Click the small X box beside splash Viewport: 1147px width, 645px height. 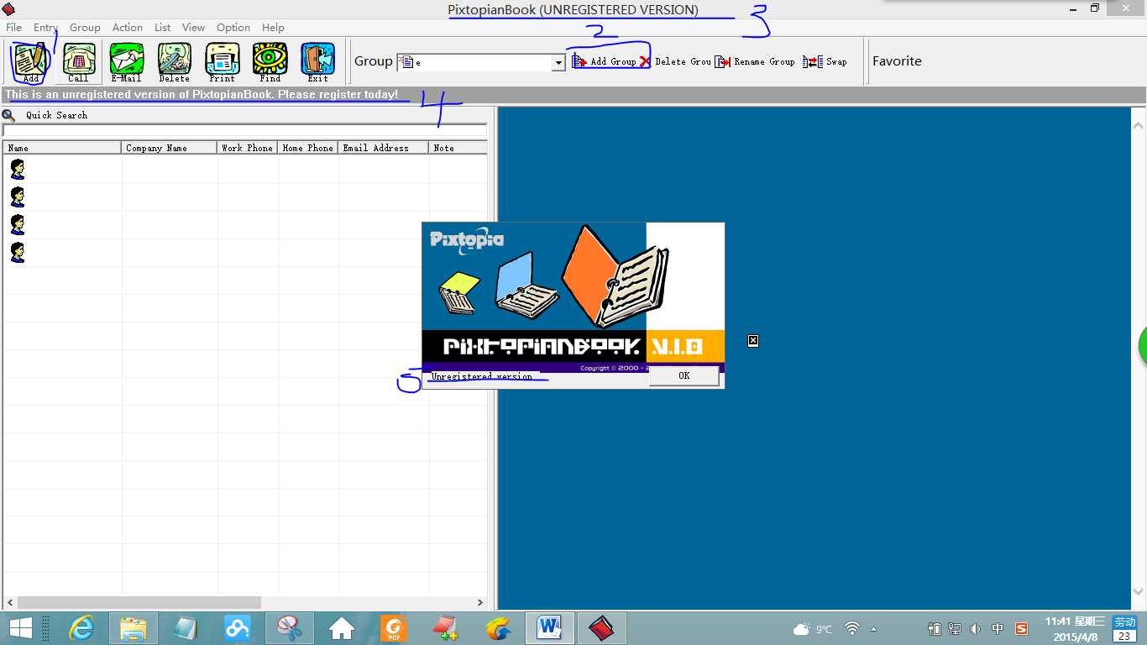pyautogui.click(x=753, y=340)
